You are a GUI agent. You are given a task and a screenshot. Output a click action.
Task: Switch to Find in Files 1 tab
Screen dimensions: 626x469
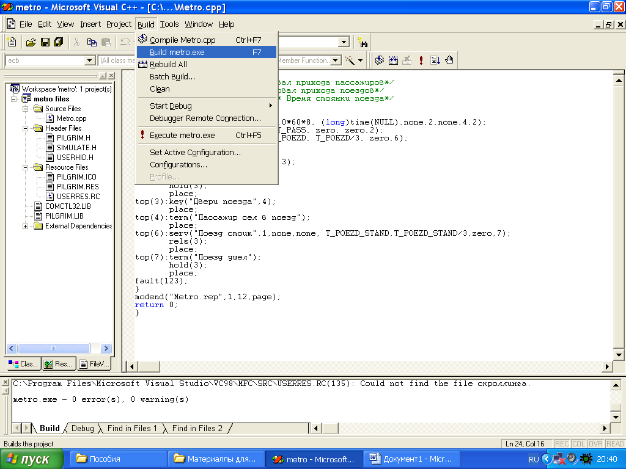132,428
